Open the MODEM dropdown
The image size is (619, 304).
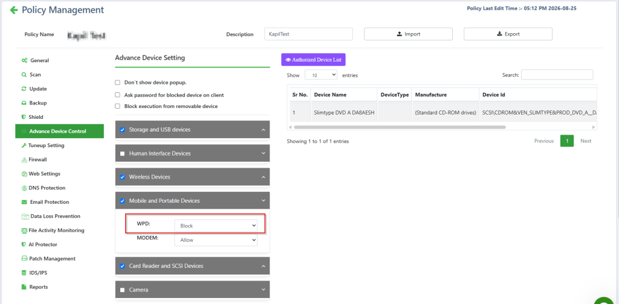point(216,240)
